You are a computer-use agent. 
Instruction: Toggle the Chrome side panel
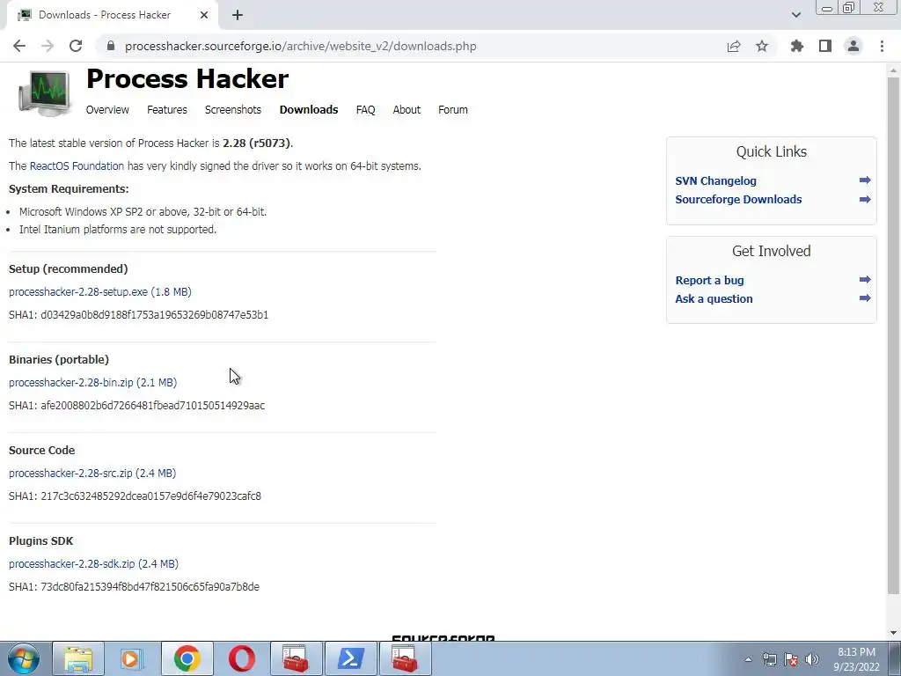825,46
